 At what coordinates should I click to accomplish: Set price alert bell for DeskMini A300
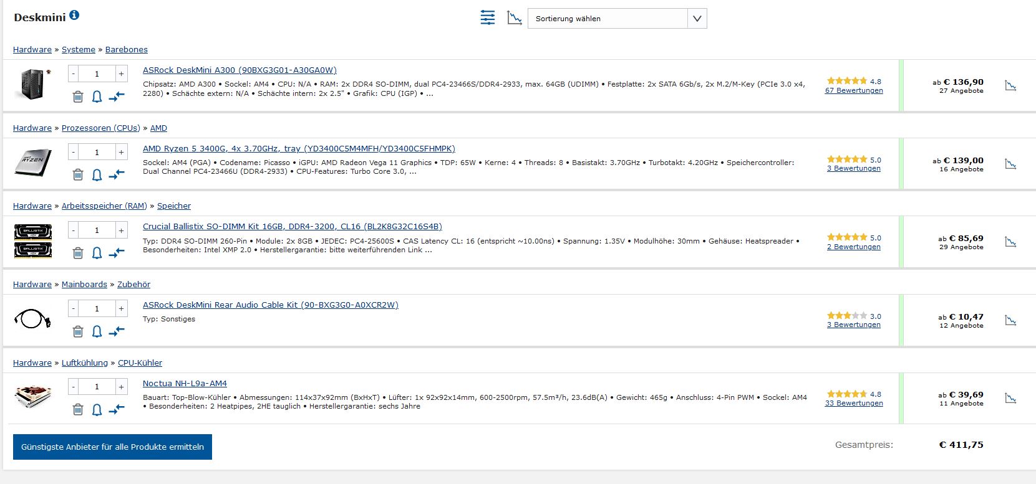point(97,97)
